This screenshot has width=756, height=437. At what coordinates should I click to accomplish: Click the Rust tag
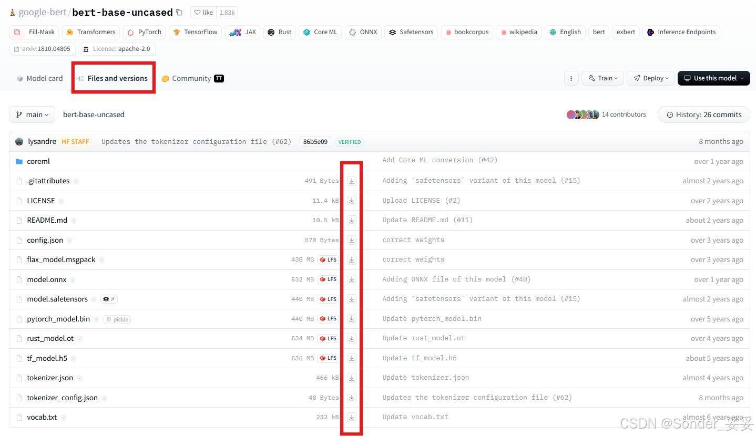[x=280, y=32]
